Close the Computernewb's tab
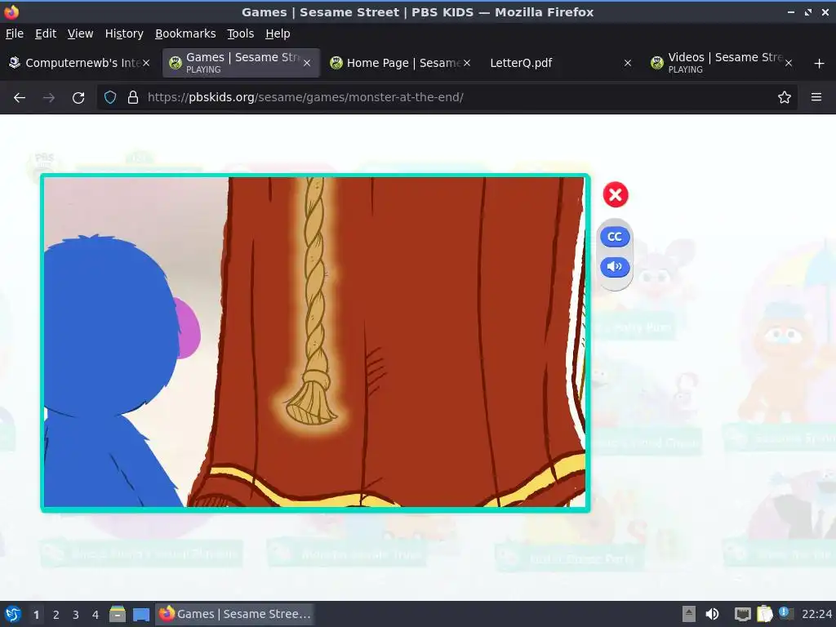Viewport: 836px width, 627px height. [145, 63]
